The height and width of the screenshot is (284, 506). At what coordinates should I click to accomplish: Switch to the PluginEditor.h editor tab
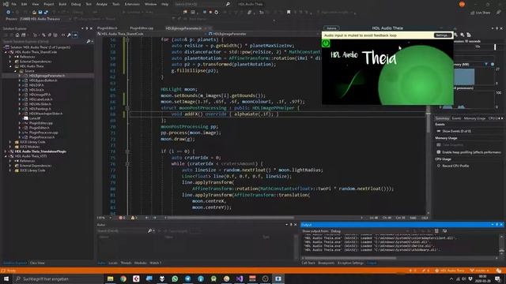[108, 28]
